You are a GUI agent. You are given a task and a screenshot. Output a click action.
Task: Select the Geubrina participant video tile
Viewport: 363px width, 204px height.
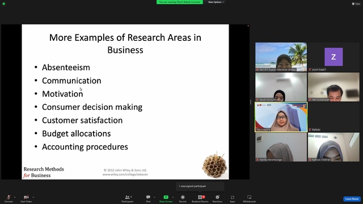pos(281,87)
